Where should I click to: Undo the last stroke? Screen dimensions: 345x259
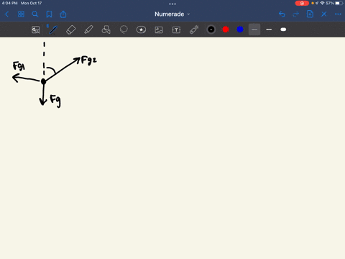coord(282,14)
